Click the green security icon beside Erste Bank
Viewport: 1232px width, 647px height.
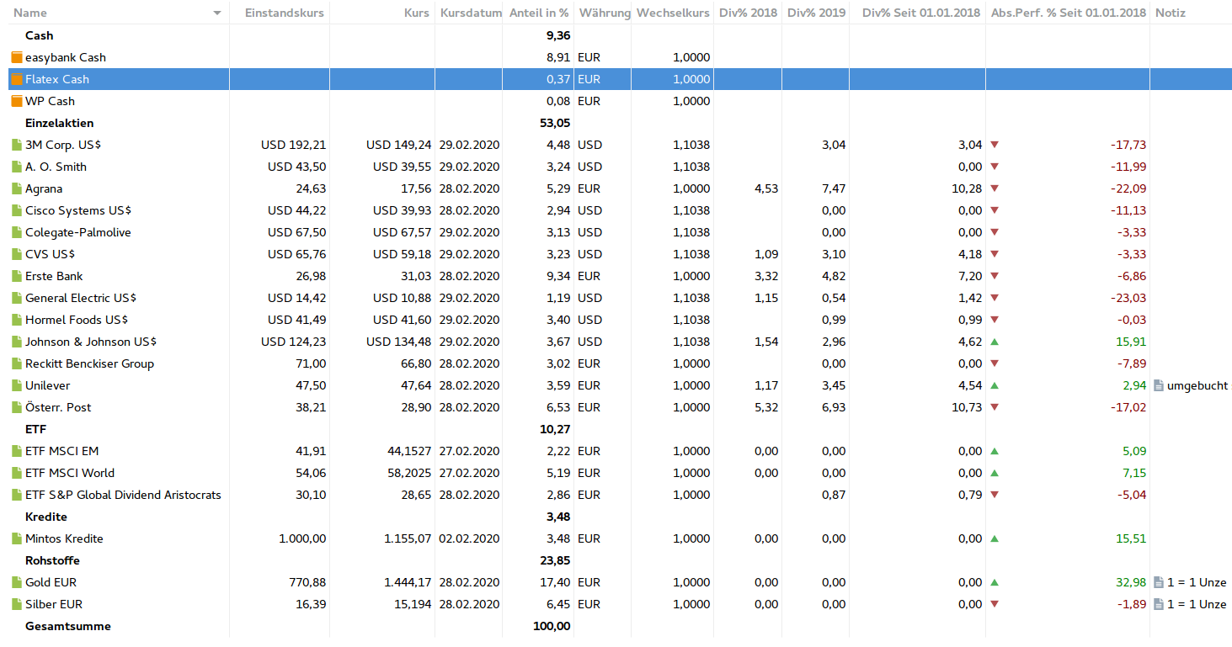coord(17,276)
